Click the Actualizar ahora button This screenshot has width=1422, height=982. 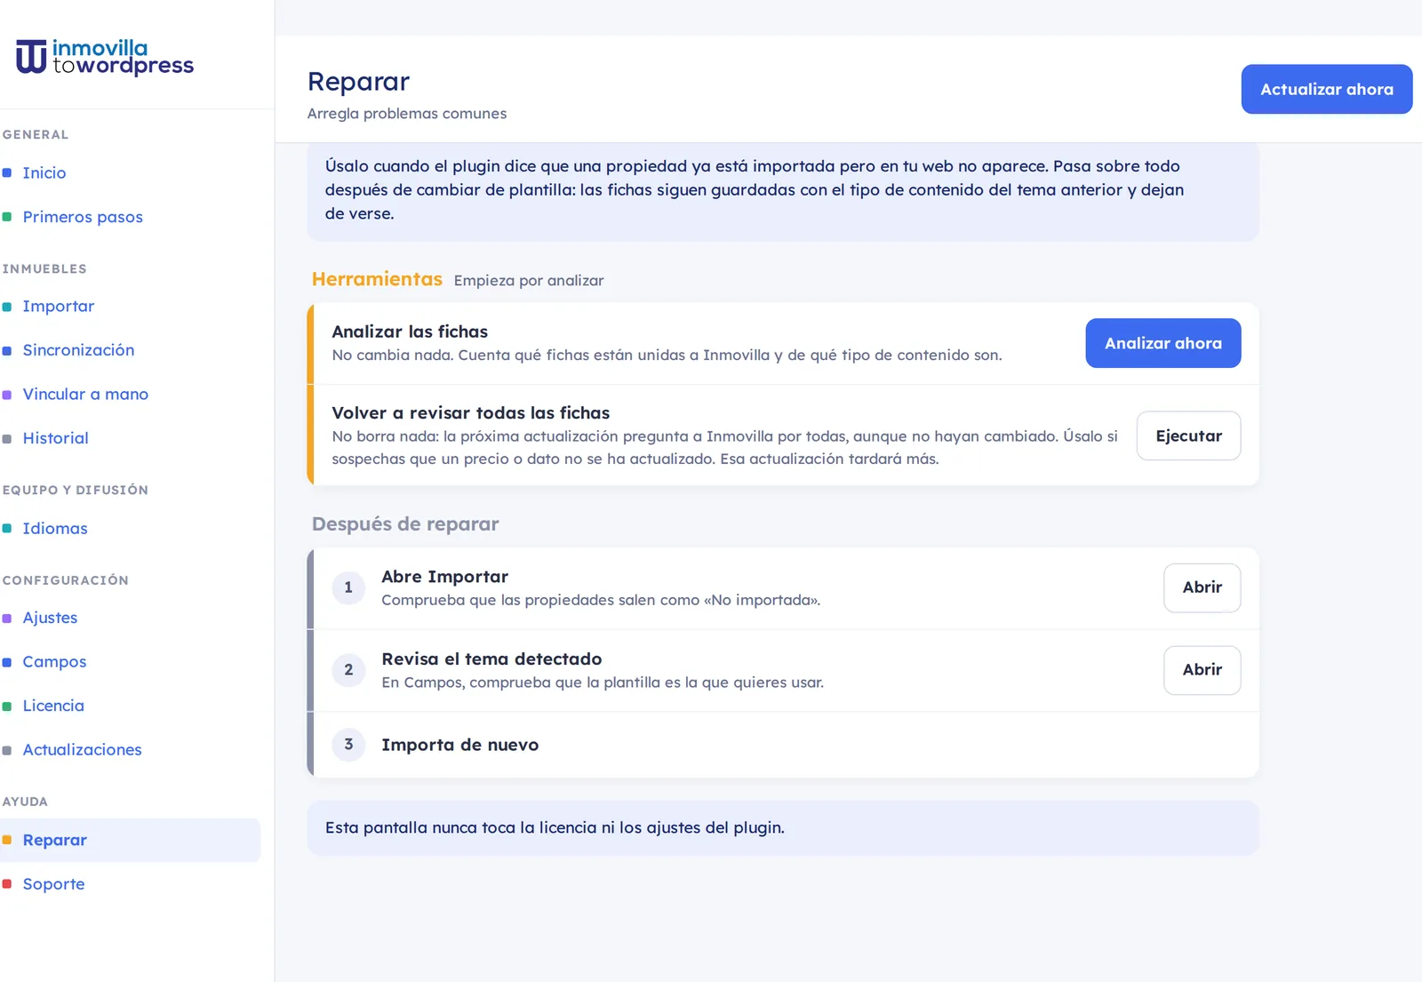[1327, 89]
